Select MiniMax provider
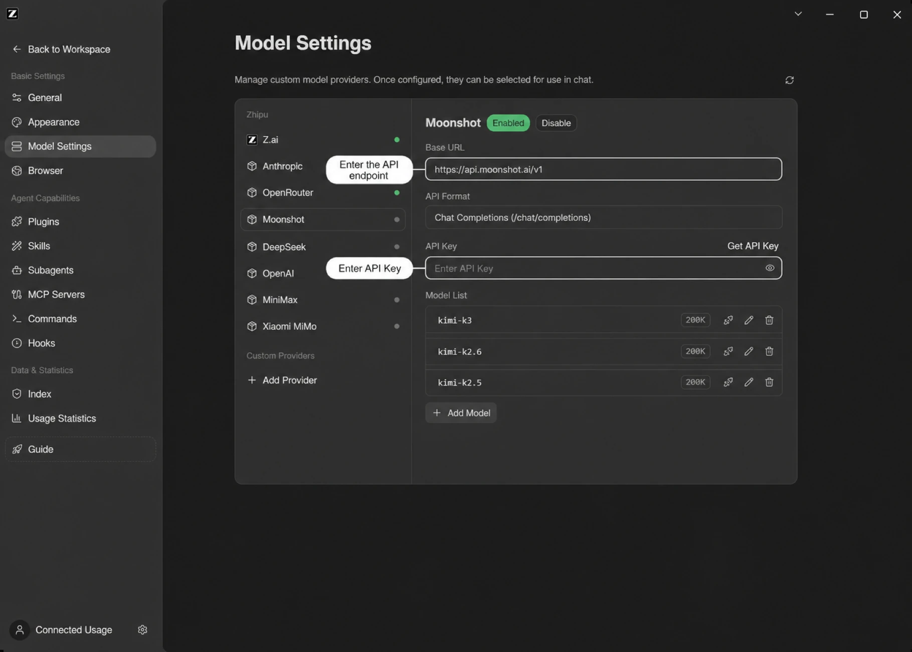 pyautogui.click(x=323, y=299)
